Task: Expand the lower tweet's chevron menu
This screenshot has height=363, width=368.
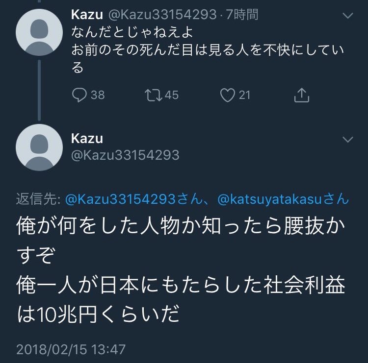Action: pos(347,140)
